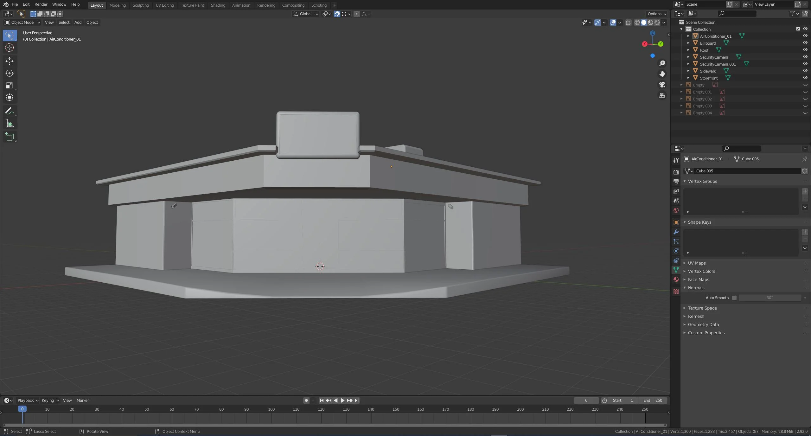Open the timeline Keying popover
Screen dimensions: 811x436
[50, 401]
